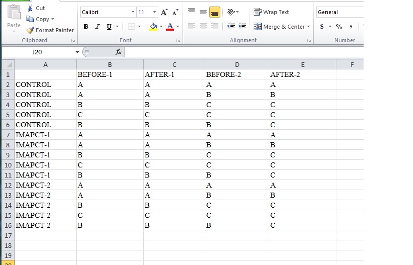
Task: Select row 1 header
Action: (x=8, y=74)
